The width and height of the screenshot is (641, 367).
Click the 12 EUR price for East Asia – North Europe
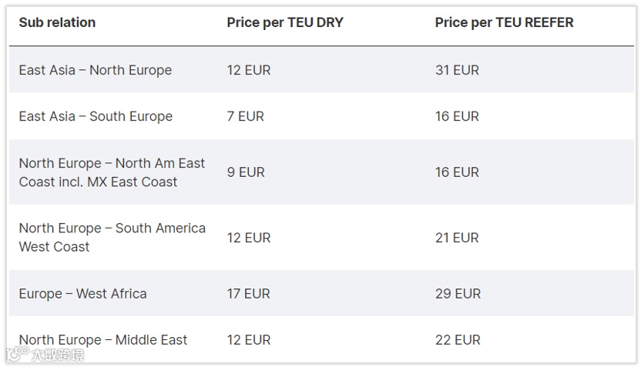[249, 70]
